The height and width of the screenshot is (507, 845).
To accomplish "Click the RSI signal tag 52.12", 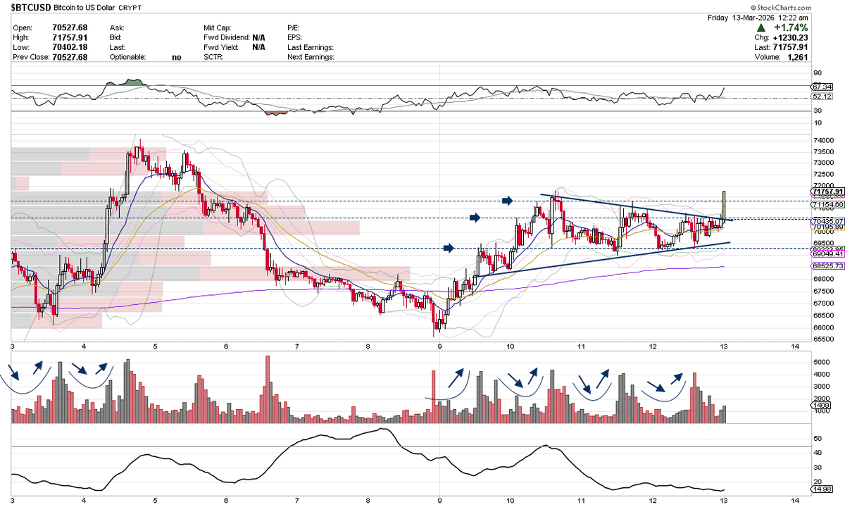I will point(822,96).
